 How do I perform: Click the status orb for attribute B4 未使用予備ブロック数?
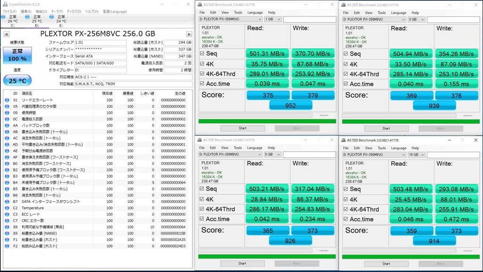pos(7,183)
